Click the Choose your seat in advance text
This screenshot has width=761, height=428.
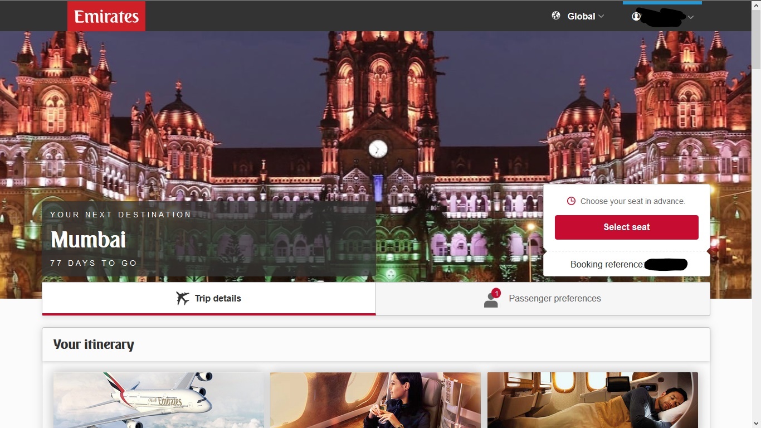633,201
